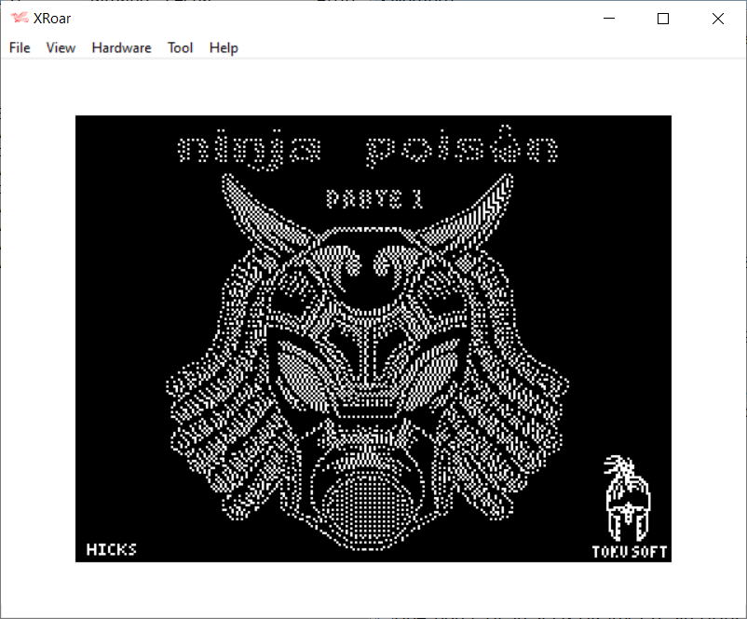Click the TOKU SOFT label
The width and height of the screenshot is (747, 619).
630,551
